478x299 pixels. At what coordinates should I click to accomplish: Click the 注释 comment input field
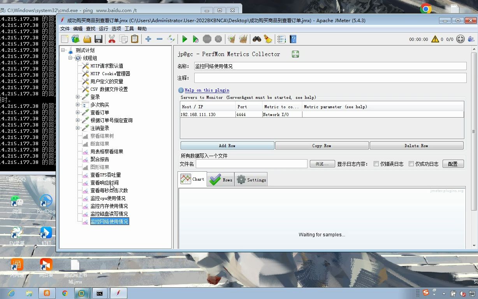point(330,78)
